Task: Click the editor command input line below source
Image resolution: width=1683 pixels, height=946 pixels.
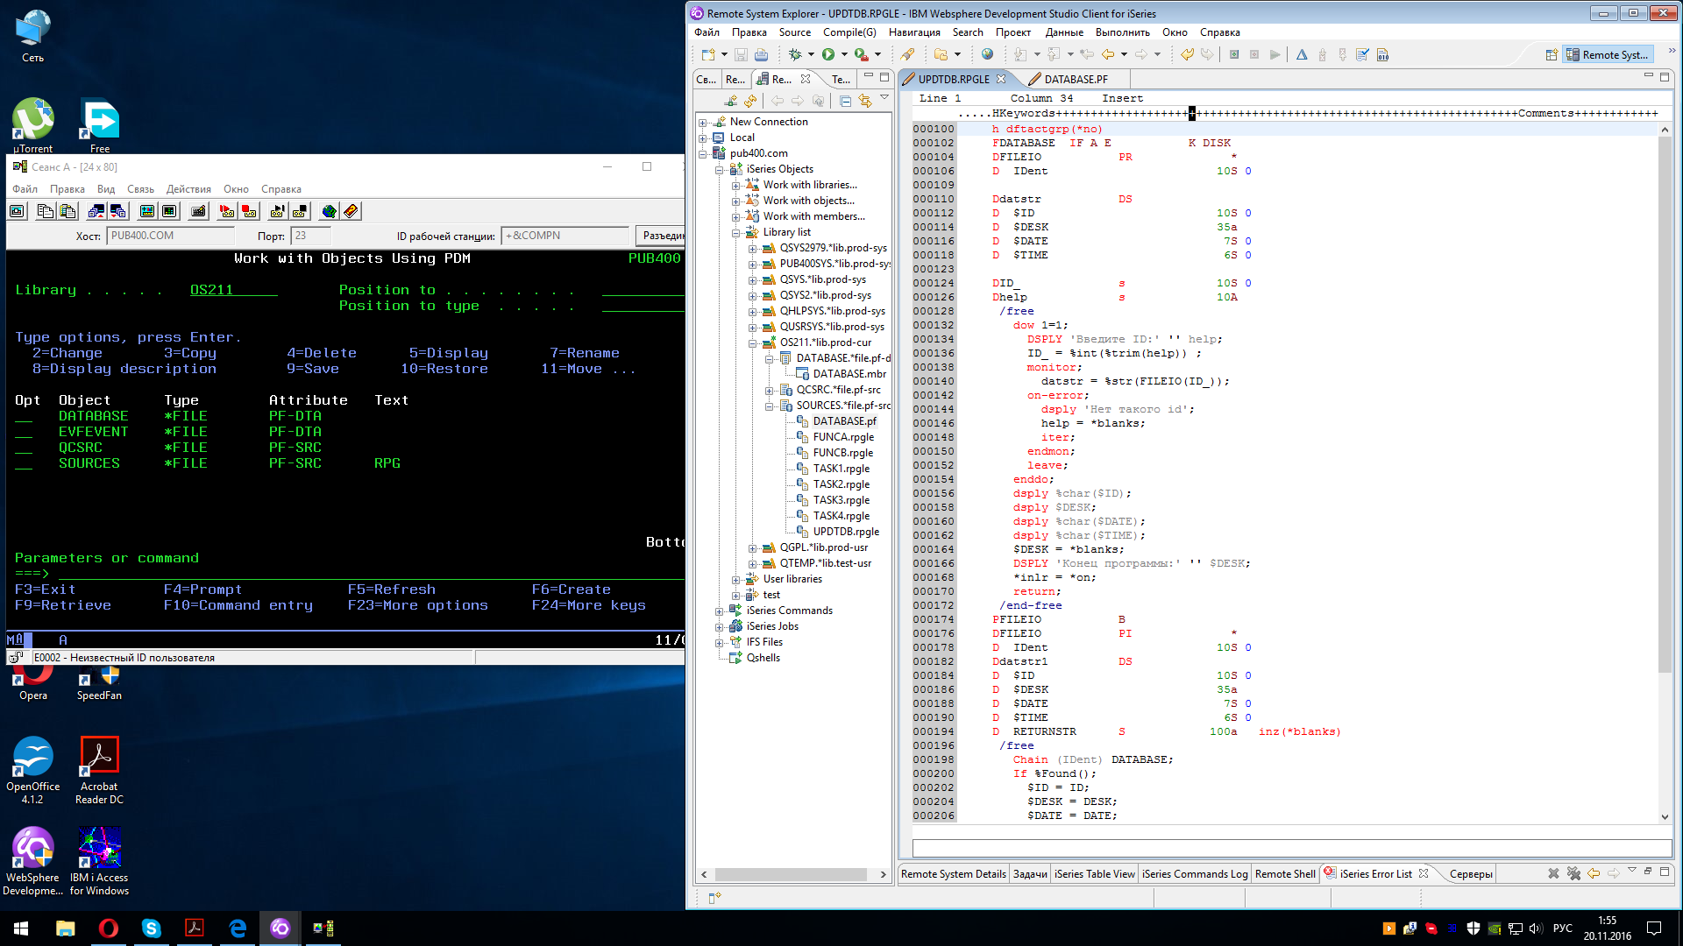Action: coord(1291,847)
